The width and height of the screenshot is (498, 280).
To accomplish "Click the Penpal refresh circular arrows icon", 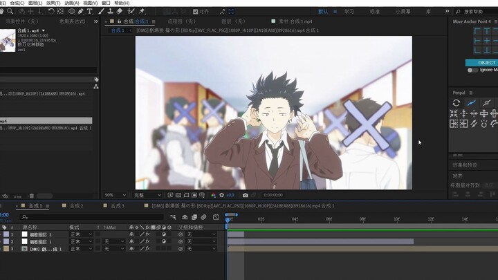I will pos(456,103).
